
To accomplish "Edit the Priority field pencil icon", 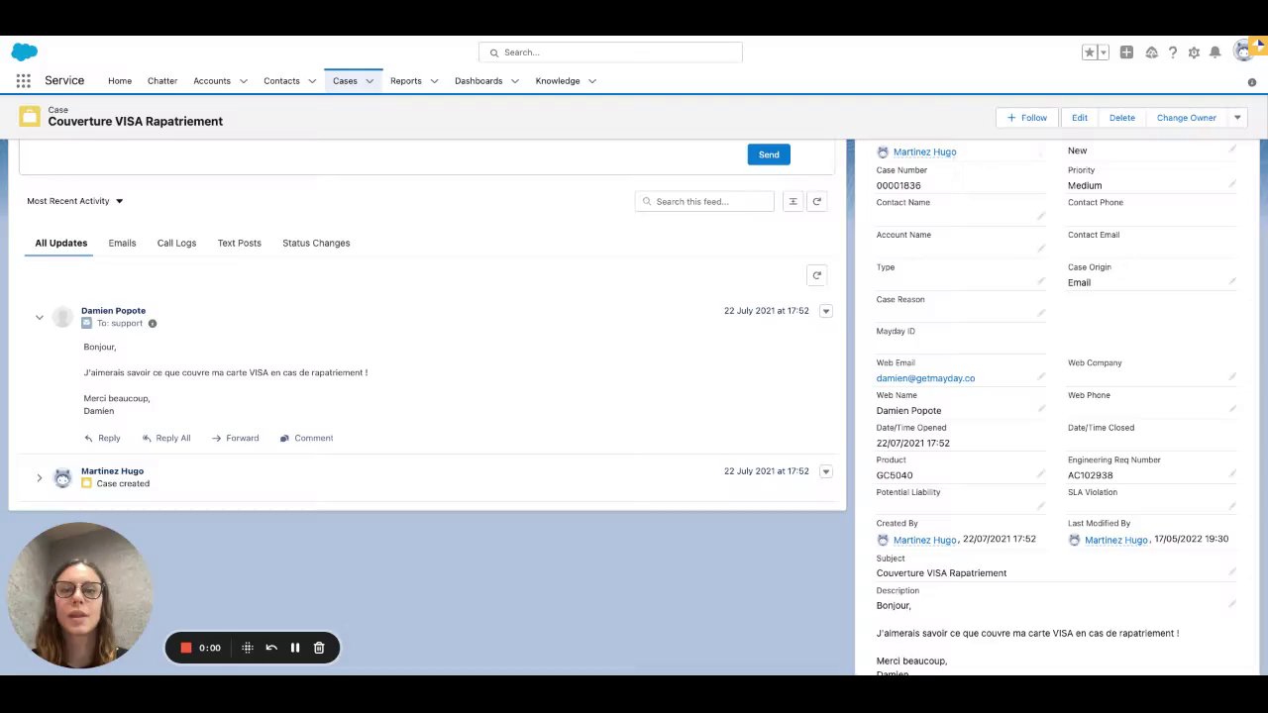I will 1232,183.
